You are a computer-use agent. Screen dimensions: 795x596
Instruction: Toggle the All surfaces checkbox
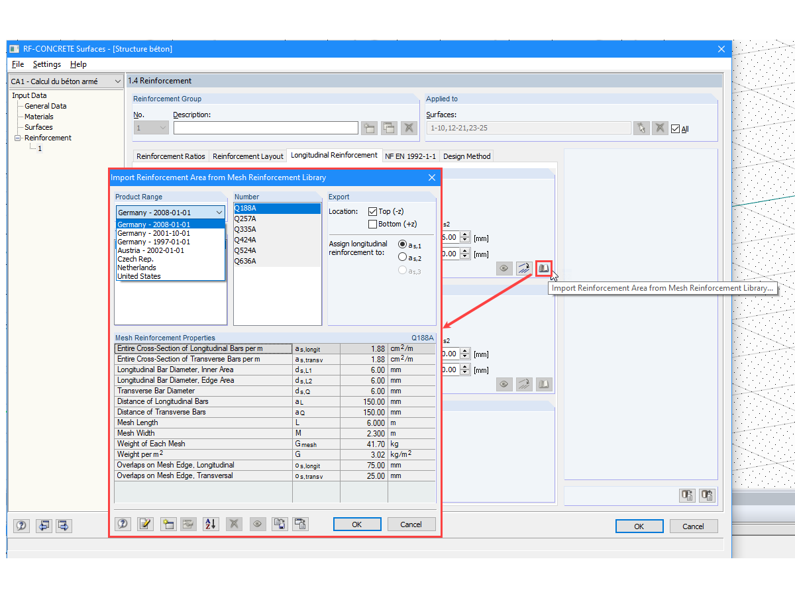(x=675, y=128)
